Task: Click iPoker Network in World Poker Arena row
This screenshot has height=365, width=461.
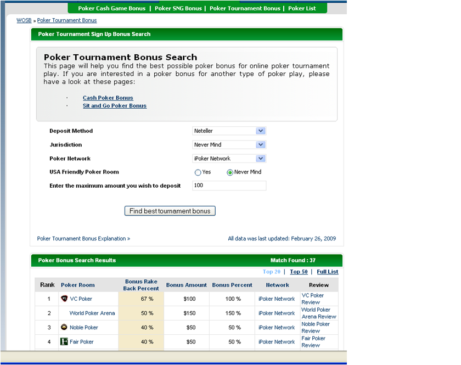Action: point(277,313)
